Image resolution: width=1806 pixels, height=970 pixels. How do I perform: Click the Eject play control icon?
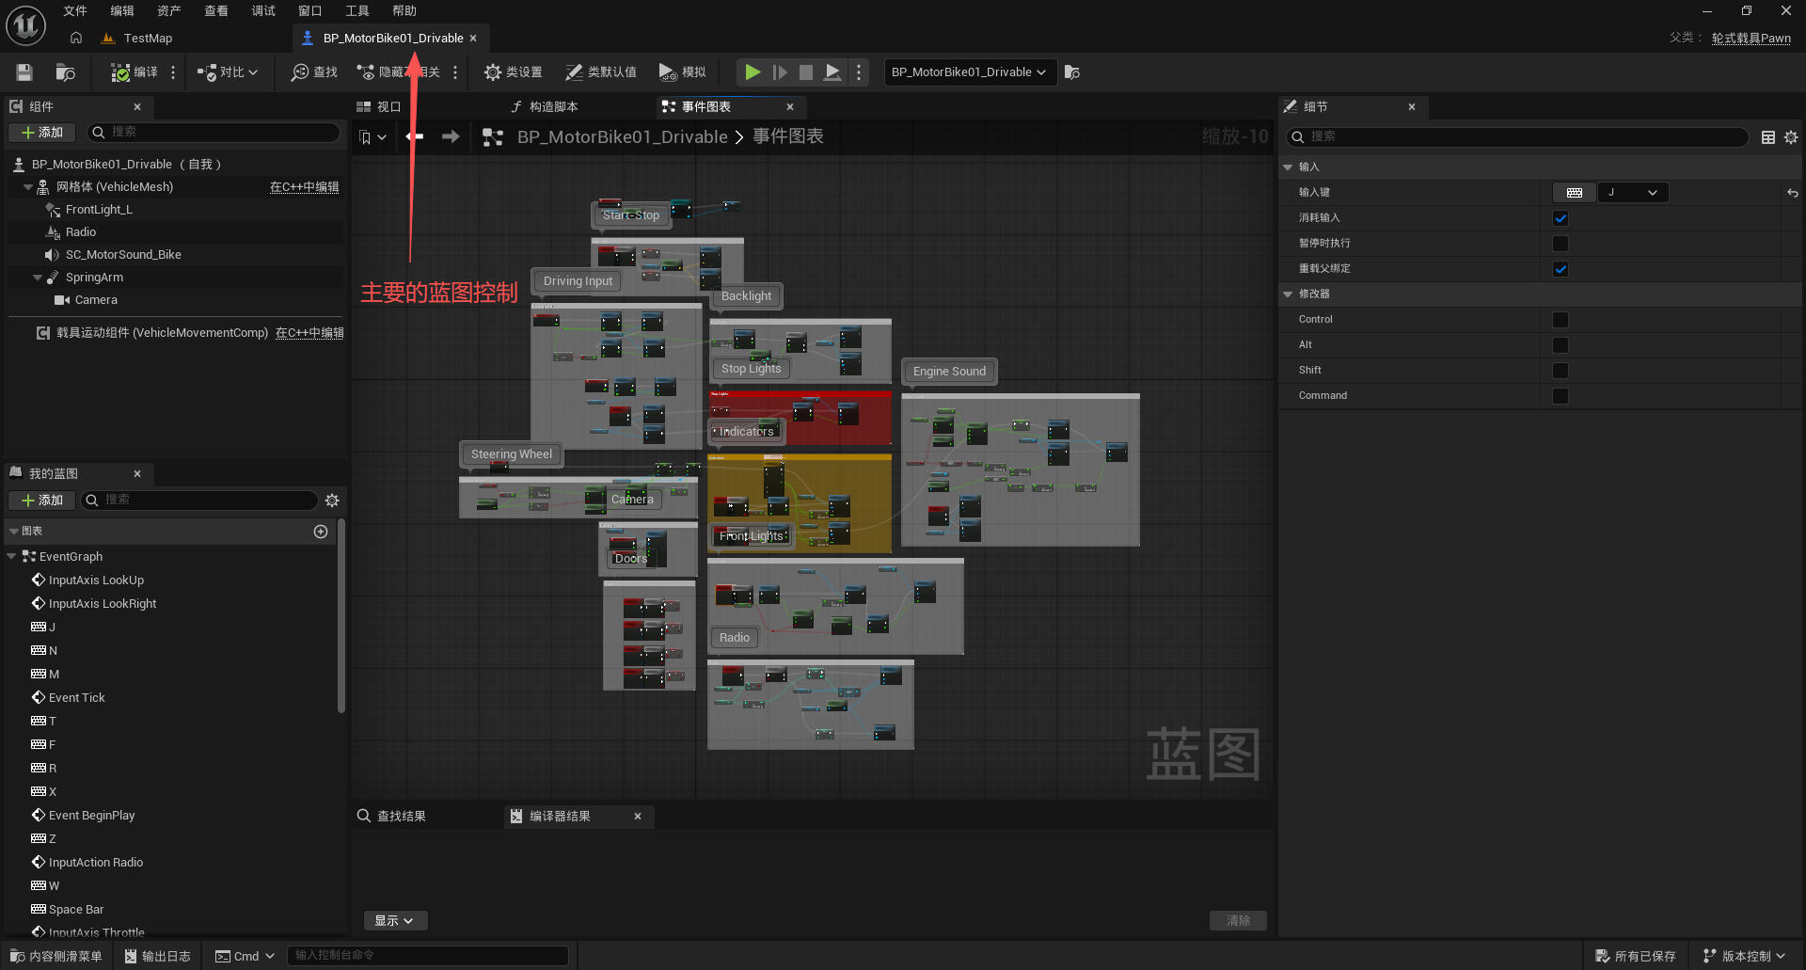[x=832, y=72]
